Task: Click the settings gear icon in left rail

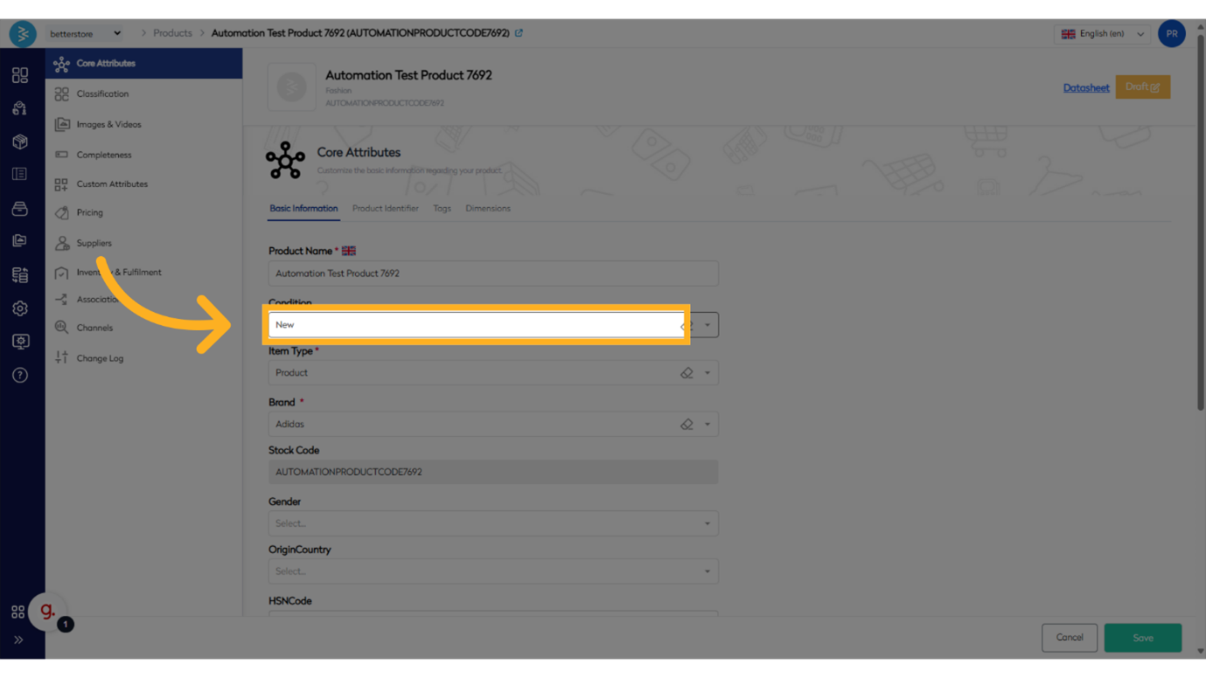Action: 19,308
